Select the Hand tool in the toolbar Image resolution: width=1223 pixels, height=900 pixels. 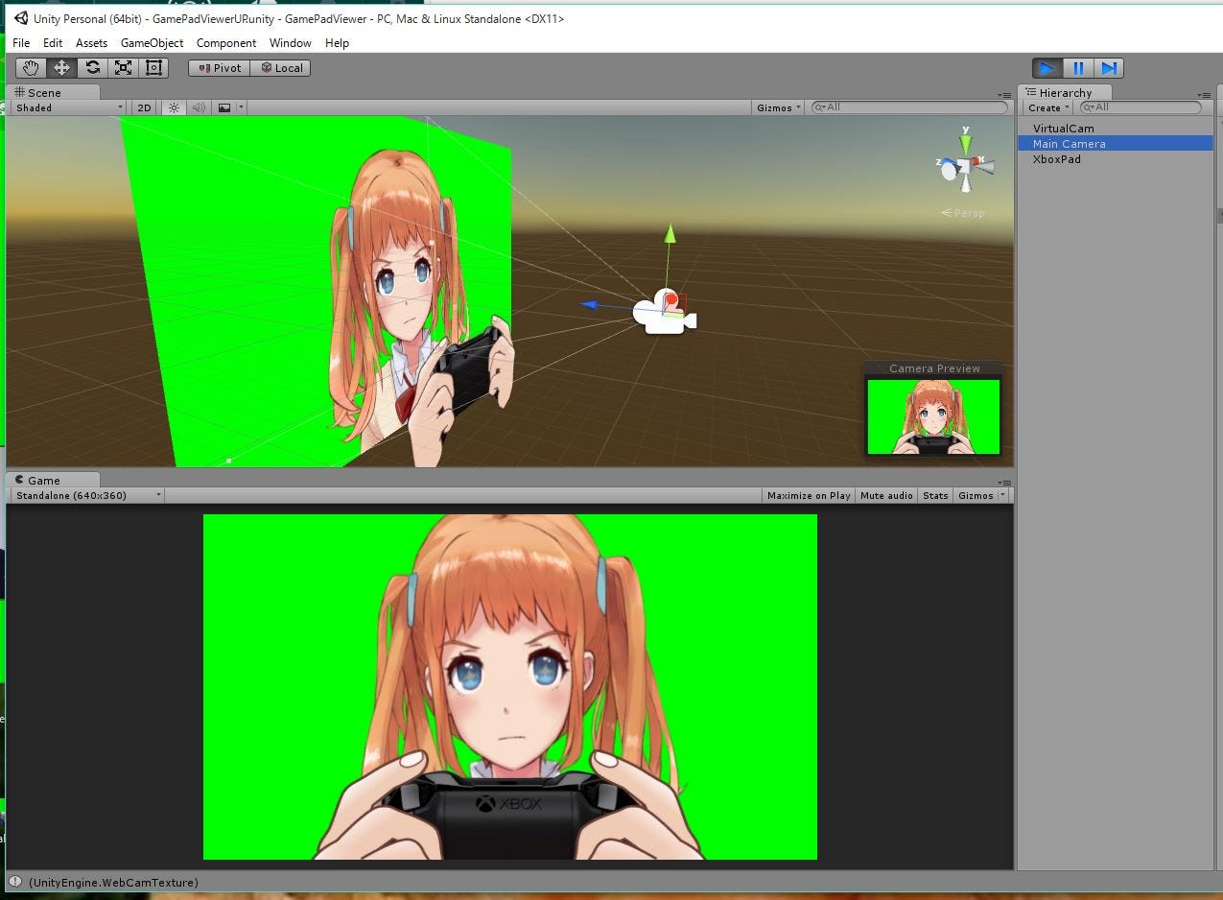pos(31,68)
